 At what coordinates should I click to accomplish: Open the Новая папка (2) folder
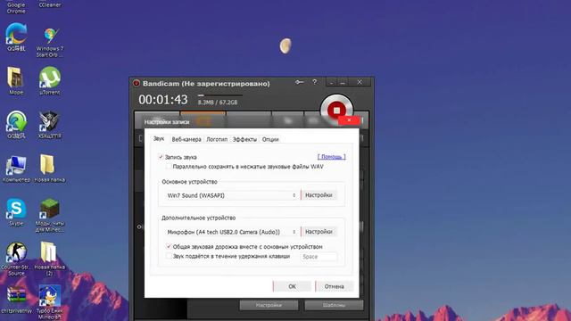click(x=50, y=259)
